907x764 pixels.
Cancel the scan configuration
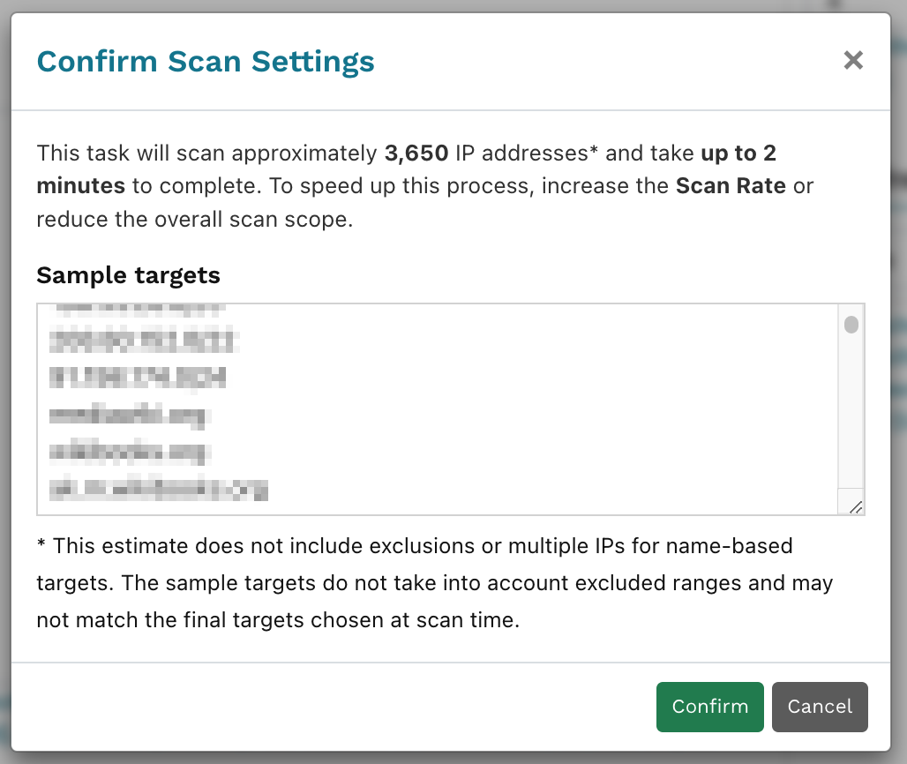point(820,707)
